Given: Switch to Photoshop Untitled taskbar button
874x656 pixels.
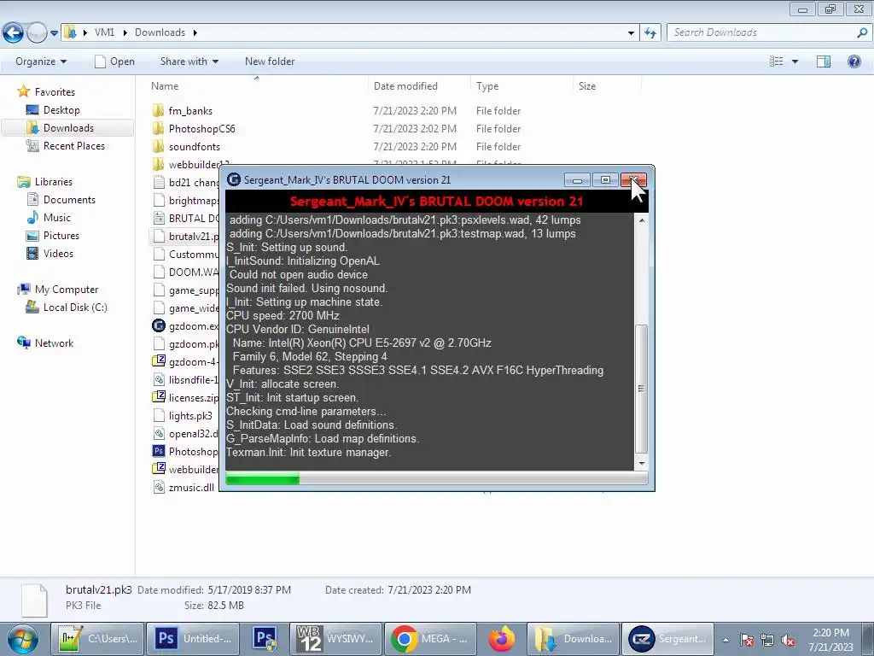Looking at the screenshot, I should 193,639.
